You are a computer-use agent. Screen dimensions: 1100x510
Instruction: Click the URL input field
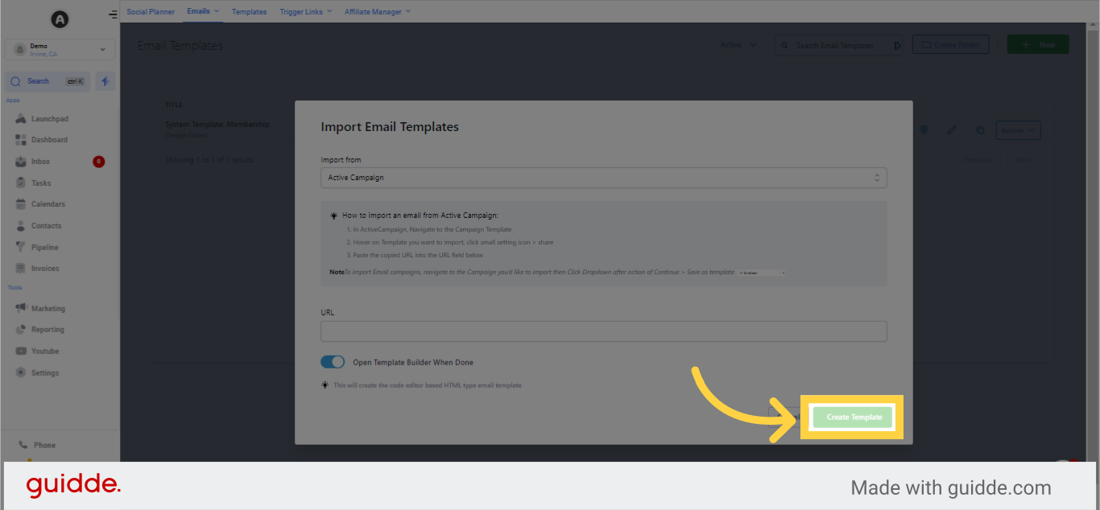pyautogui.click(x=604, y=331)
